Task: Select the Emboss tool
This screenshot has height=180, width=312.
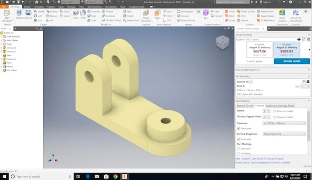Action: pos(52,12)
